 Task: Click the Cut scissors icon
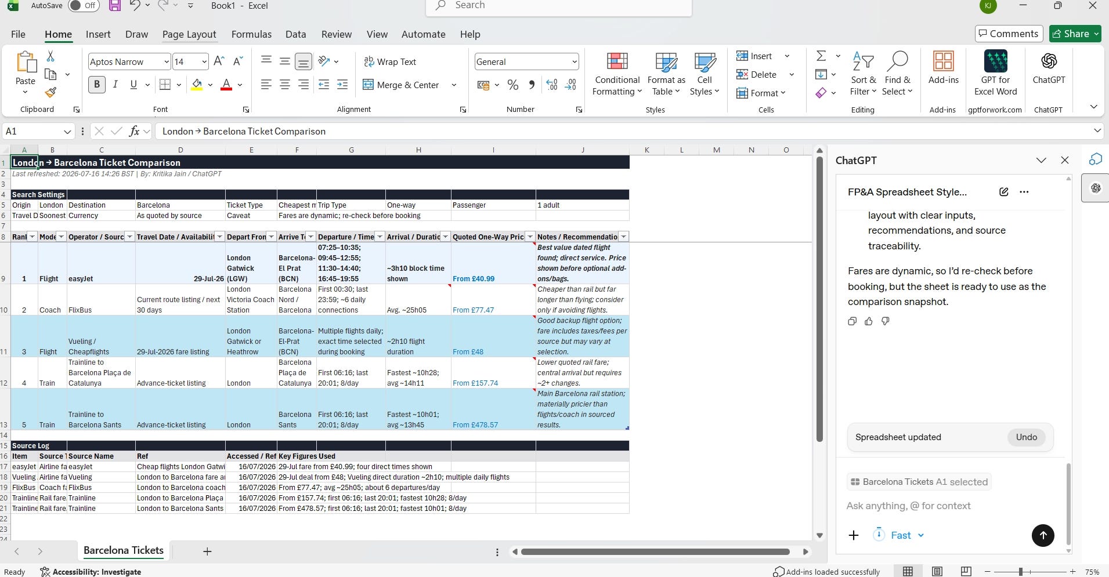[x=50, y=56]
